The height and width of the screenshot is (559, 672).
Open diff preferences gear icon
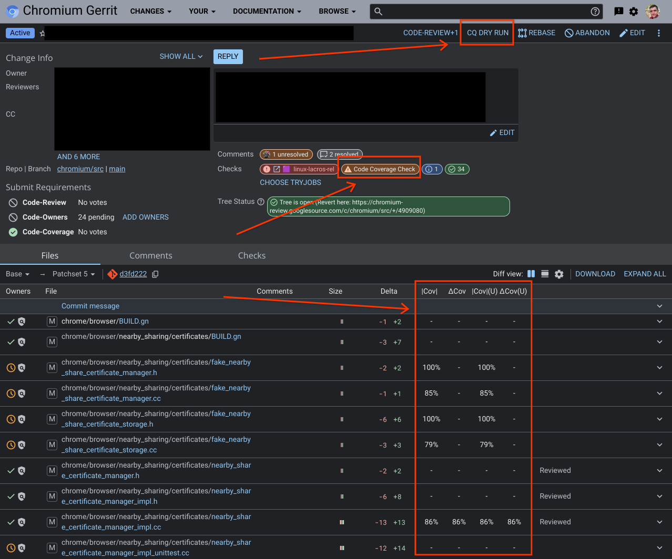(559, 274)
